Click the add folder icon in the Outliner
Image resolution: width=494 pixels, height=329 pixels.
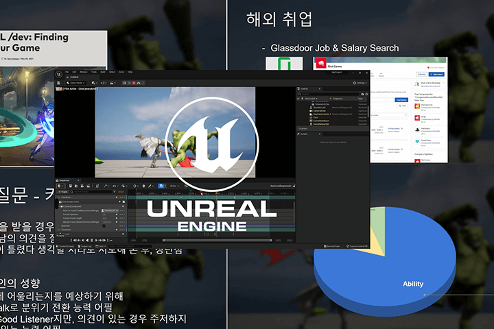click(363, 94)
